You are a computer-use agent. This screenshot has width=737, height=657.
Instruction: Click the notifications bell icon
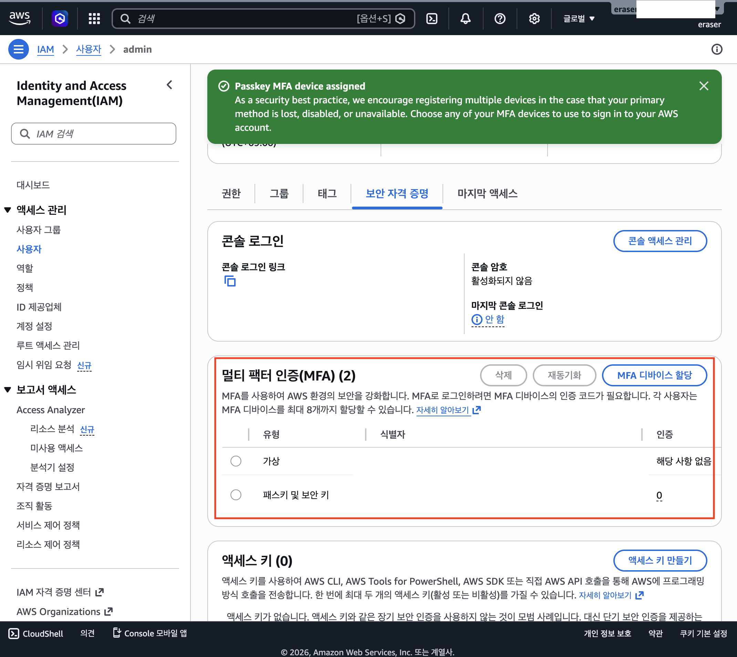pyautogui.click(x=465, y=18)
